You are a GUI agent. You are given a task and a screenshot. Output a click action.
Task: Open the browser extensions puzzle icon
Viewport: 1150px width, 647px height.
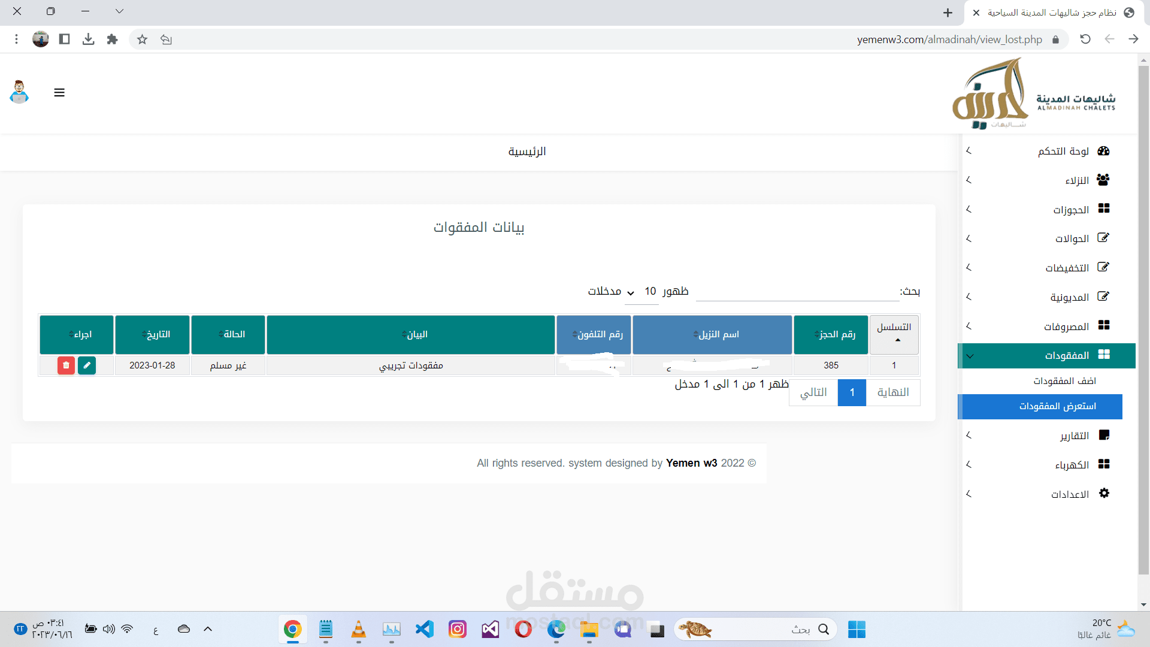pos(112,40)
